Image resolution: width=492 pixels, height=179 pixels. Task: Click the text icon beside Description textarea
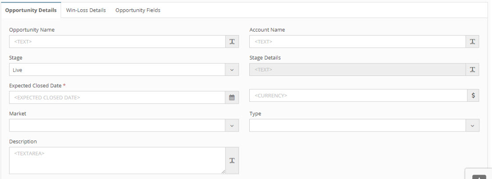[232, 161]
